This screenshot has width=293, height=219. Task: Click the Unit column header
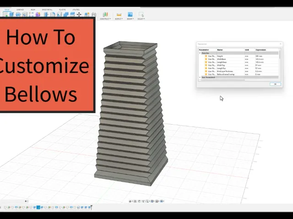[x=247, y=50]
